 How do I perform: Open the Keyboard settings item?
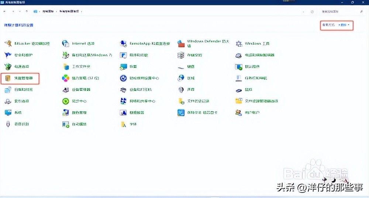click(x=186, y=66)
